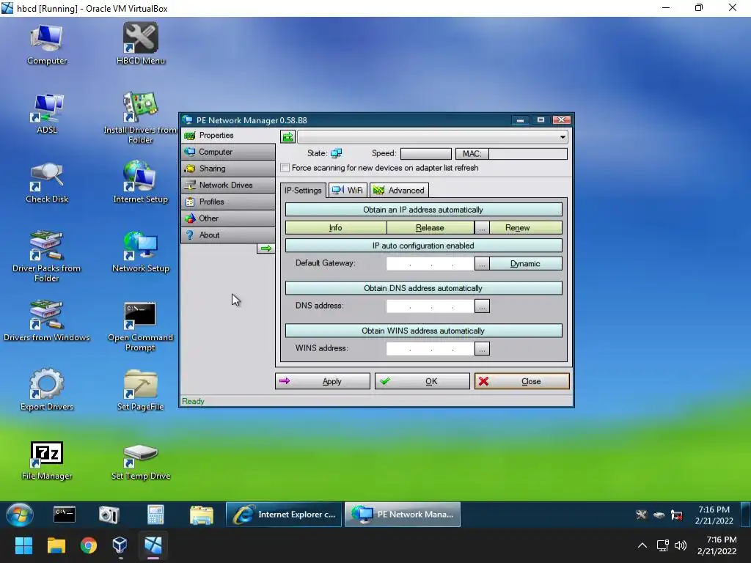Screen dimensions: 751x563
Task: Open the Computer sidebar section
Action: click(x=228, y=152)
